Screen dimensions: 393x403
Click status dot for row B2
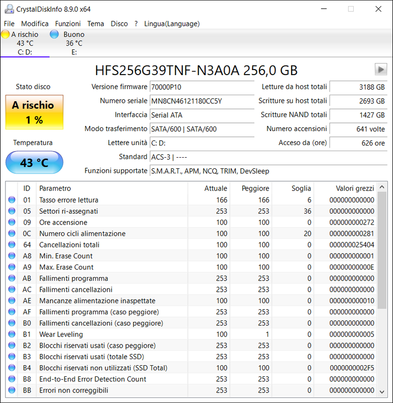12,345
